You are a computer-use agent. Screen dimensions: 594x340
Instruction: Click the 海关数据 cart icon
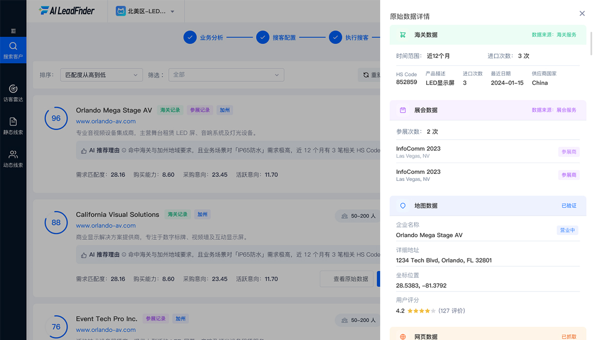pyautogui.click(x=403, y=35)
